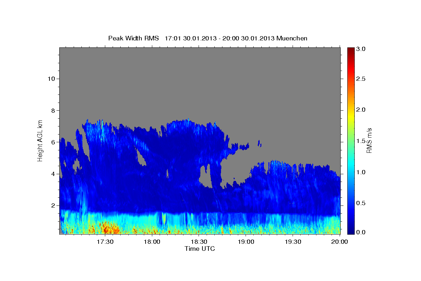Click the 18:30 time tick label
Viewport: 421px width, 281px height.
tap(199, 242)
